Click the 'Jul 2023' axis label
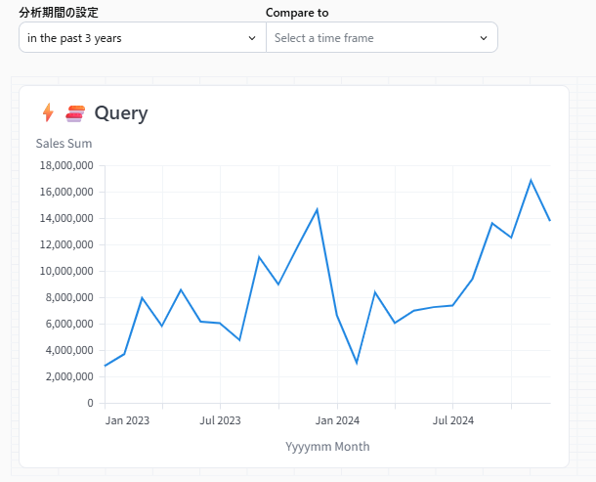Screen dimensions: 596x482 pyautogui.click(x=221, y=420)
